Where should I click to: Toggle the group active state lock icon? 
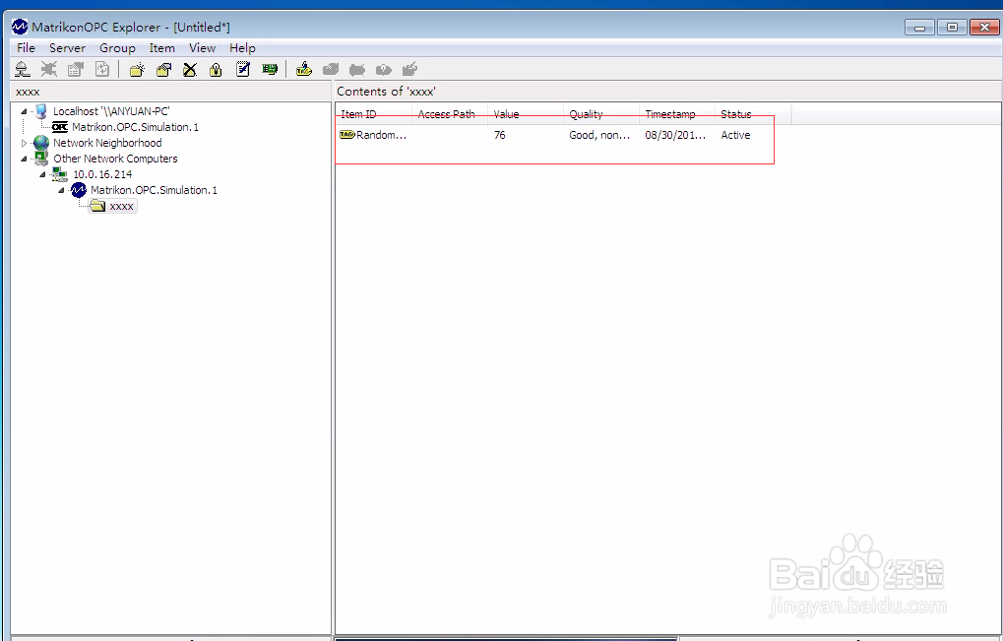click(216, 69)
